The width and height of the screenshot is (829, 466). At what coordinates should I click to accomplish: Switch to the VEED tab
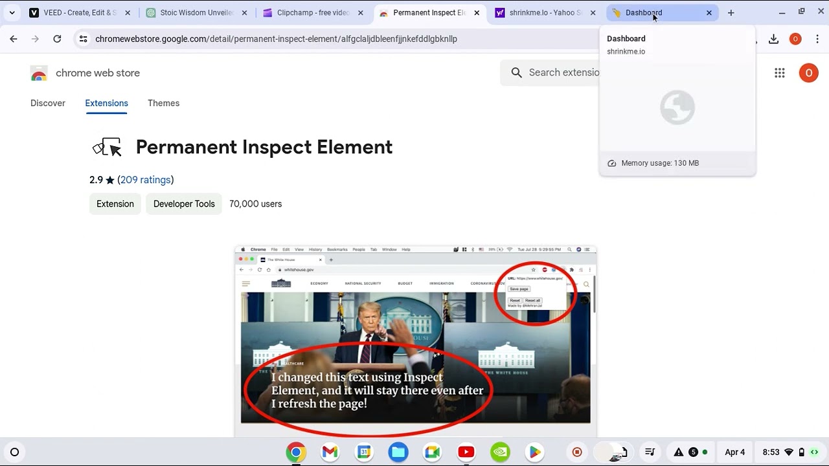[x=79, y=12]
